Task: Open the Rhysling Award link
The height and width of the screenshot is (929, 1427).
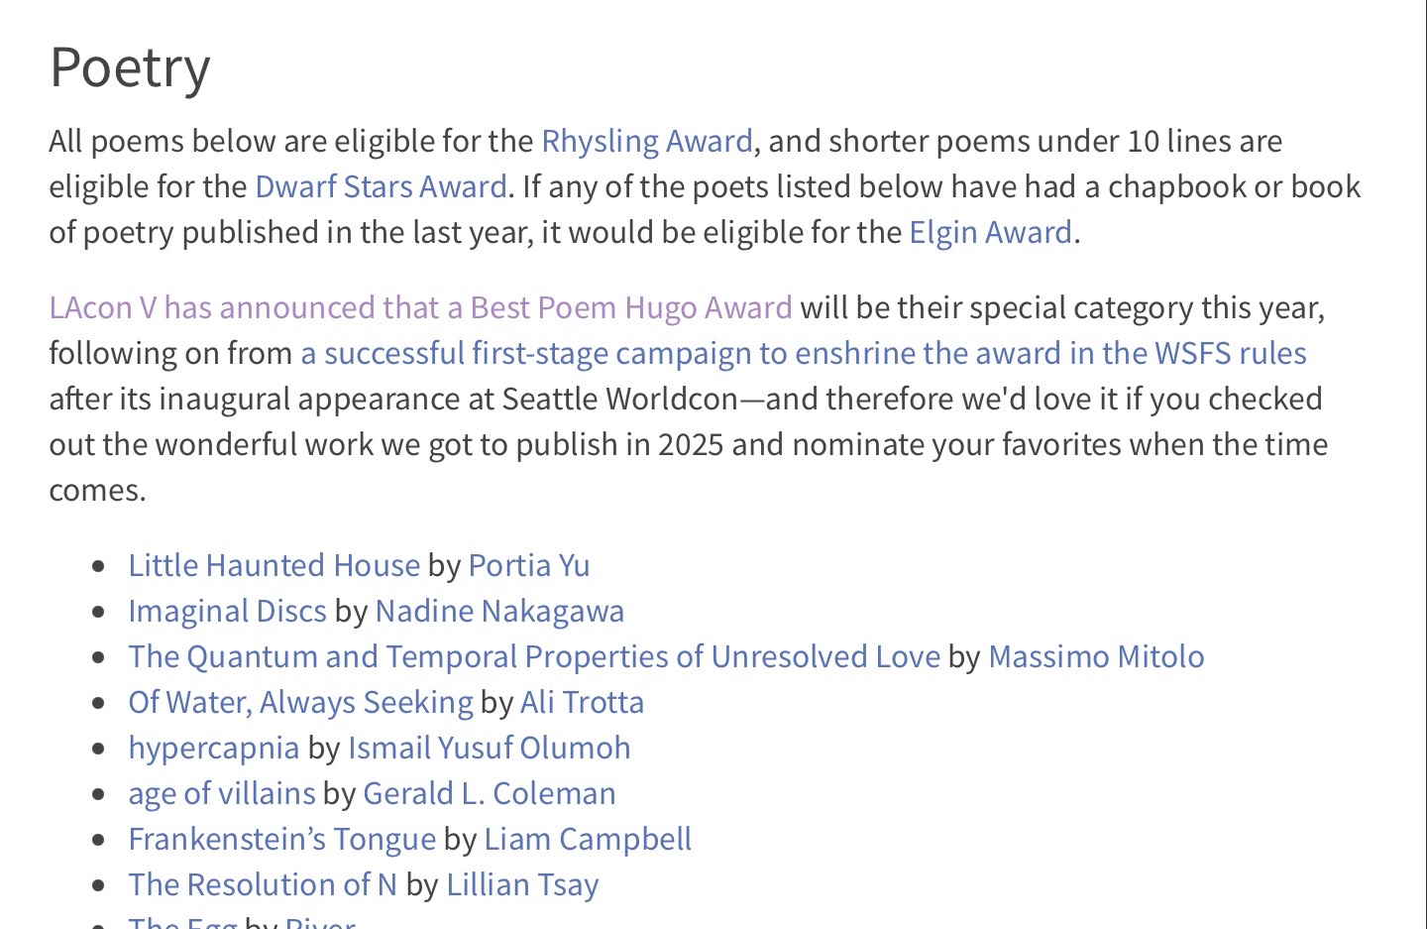Action: tap(646, 142)
